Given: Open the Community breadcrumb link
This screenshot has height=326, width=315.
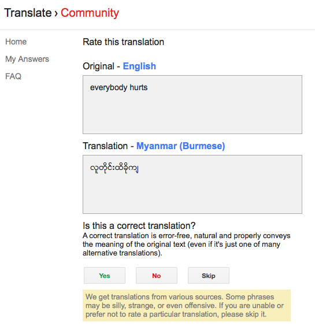Looking at the screenshot, I should pyautogui.click(x=90, y=13).
